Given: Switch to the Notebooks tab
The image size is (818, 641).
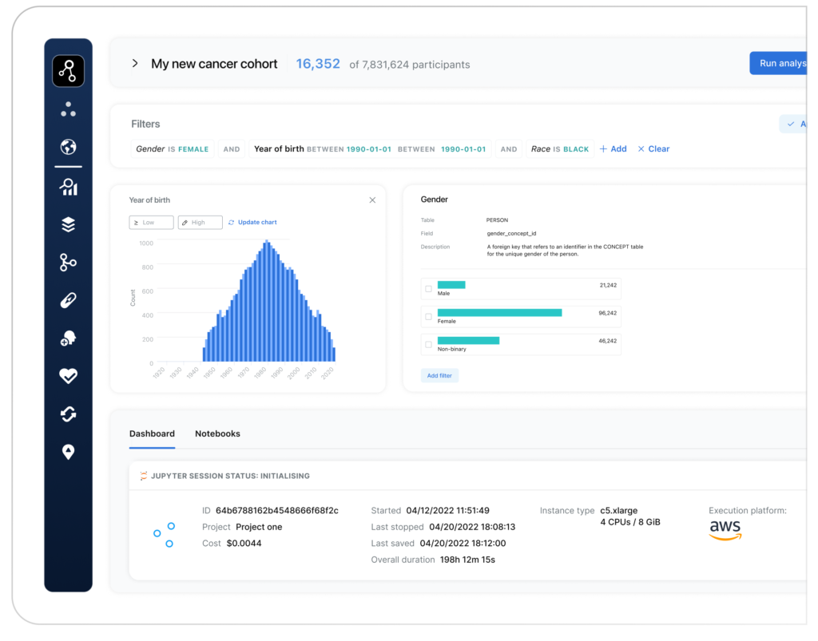Looking at the screenshot, I should click(217, 433).
